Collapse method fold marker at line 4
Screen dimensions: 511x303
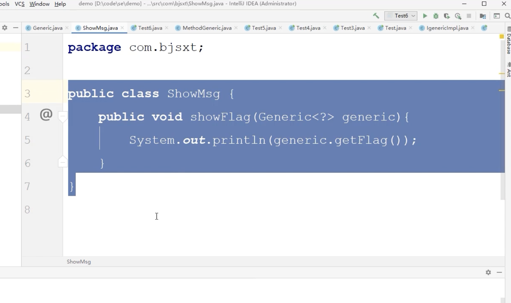tap(62, 117)
